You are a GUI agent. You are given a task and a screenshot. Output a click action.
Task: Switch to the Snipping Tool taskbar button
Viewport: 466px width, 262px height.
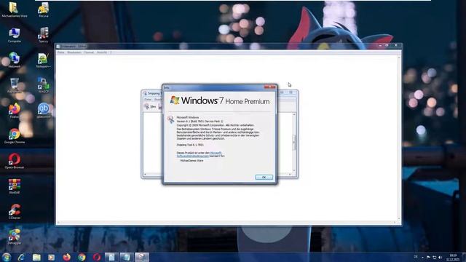tap(142, 257)
